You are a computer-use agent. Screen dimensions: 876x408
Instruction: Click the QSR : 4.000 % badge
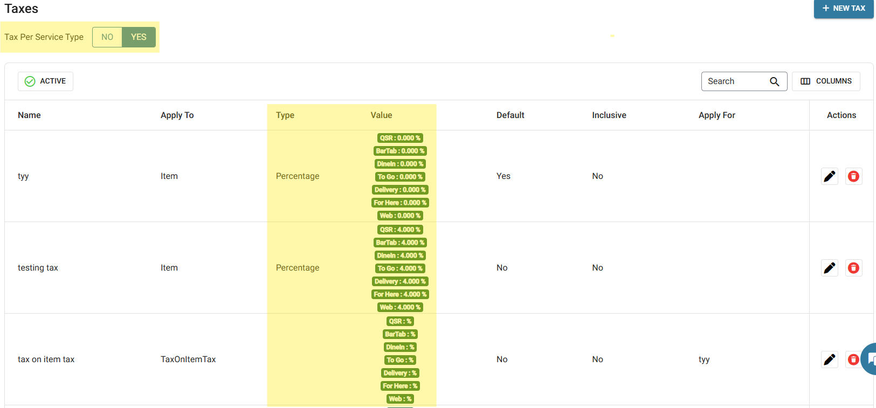tap(400, 230)
